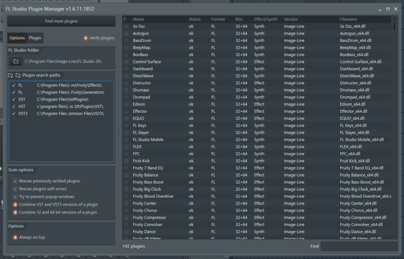This screenshot has width=404, height=259.
Task: Focus the Find search field
Action: tap(359, 246)
